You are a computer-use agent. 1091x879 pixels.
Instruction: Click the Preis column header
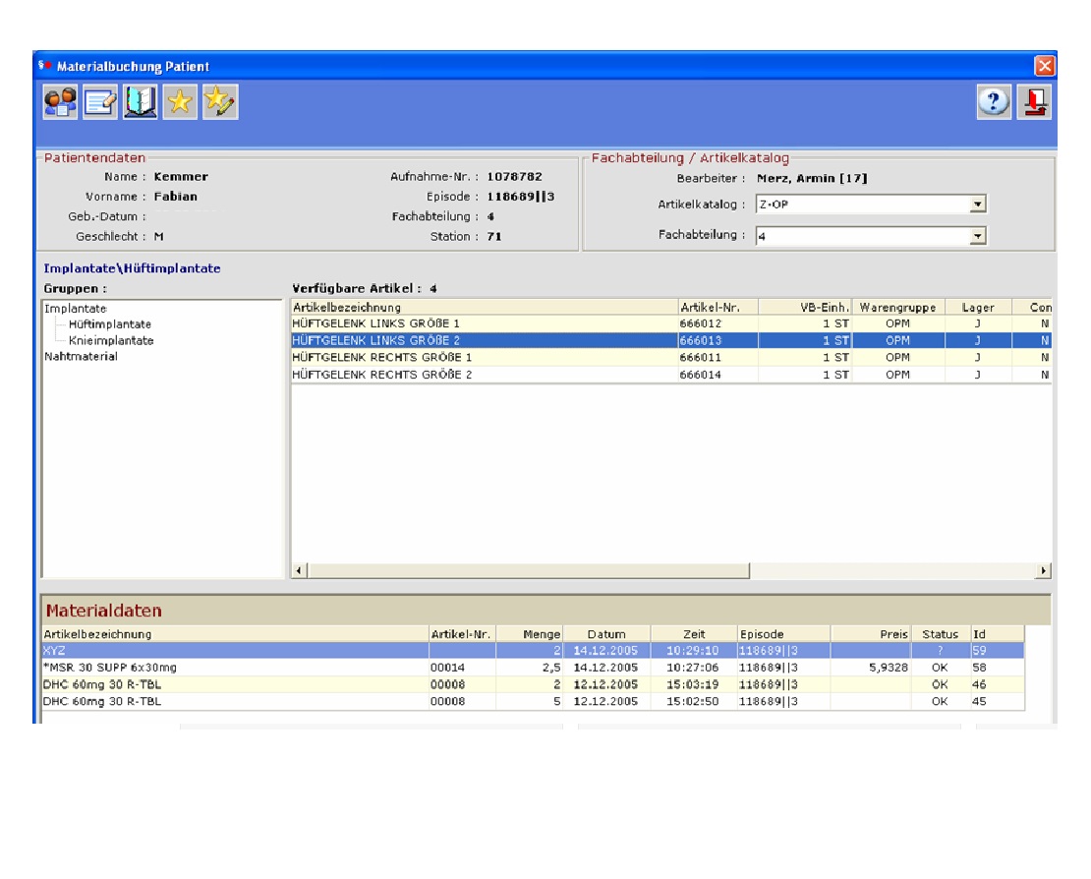871,634
